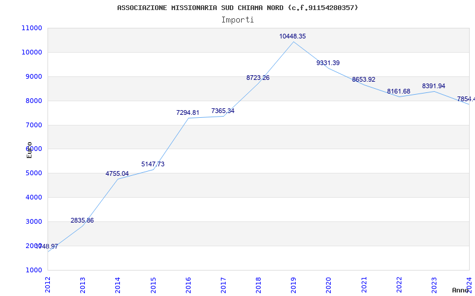Select the 4755.04 data label
Viewport: 475px width, 296px height.
coord(117,173)
